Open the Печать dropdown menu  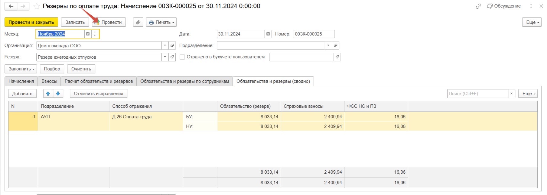coord(161,22)
